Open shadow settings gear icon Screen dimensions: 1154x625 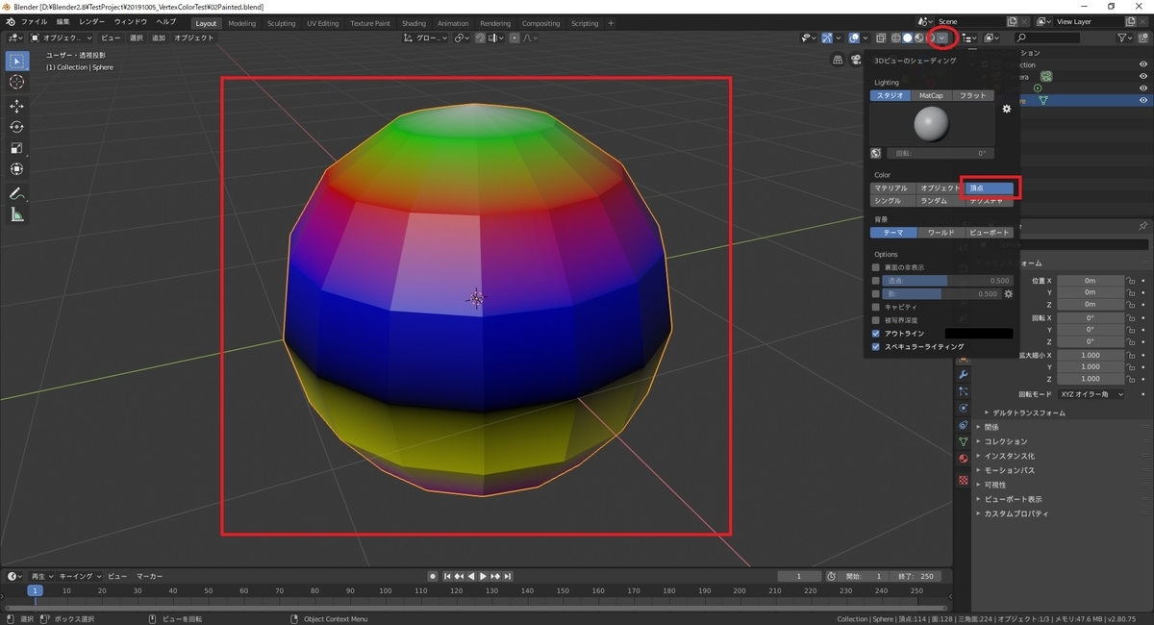click(1009, 293)
